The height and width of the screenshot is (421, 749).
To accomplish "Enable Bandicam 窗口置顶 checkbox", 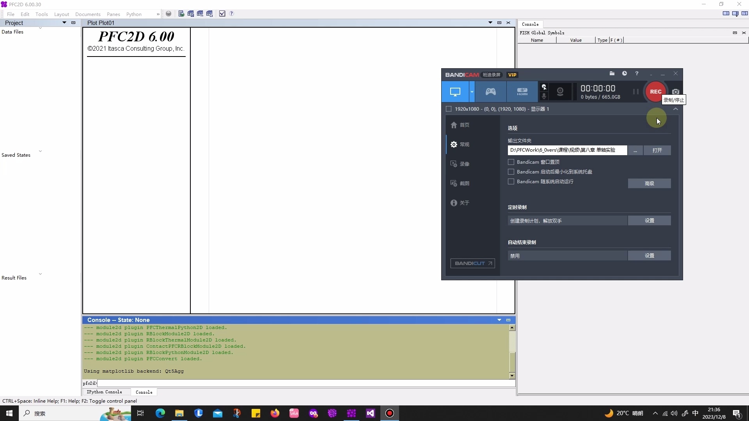I will click(x=511, y=162).
